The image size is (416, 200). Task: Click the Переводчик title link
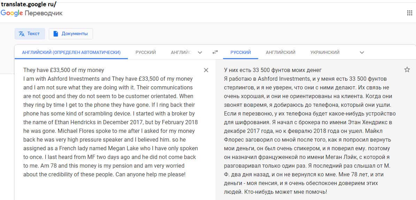pos(44,13)
